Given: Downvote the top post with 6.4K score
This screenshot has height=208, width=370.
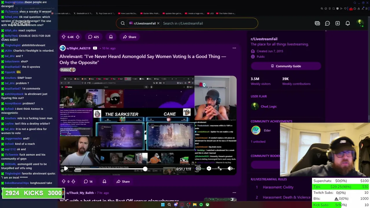Looking at the screenshot, I should (x=77, y=37).
